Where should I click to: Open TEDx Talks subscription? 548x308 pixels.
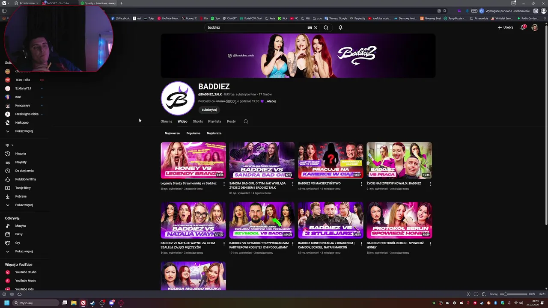23,80
